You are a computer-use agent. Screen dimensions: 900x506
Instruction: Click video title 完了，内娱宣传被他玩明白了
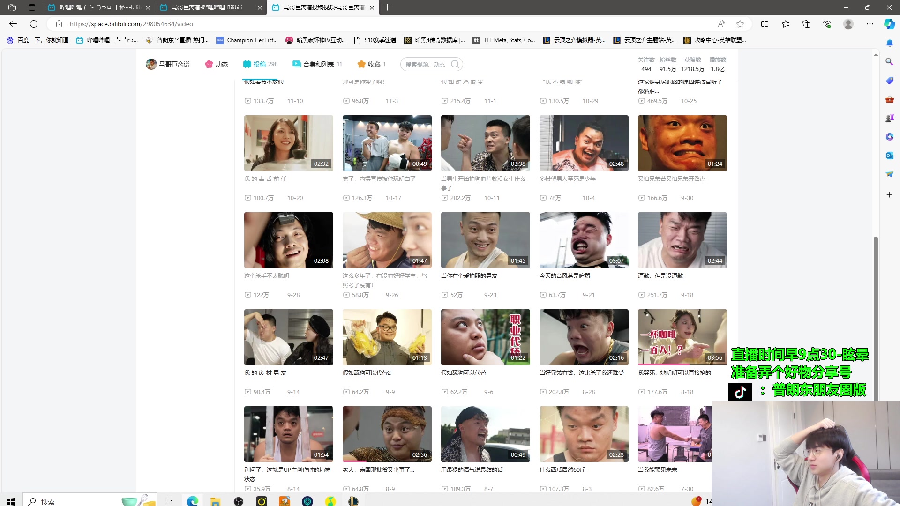379,179
